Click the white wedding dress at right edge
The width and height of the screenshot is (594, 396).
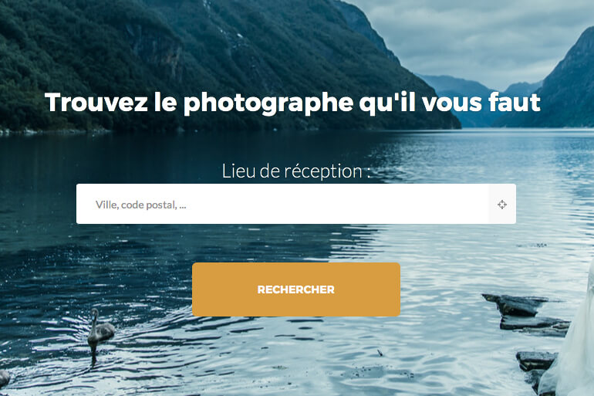pos(574,341)
